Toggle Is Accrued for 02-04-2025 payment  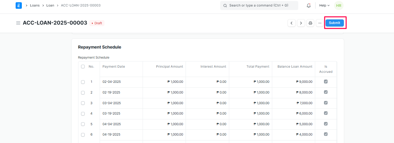[326, 82]
